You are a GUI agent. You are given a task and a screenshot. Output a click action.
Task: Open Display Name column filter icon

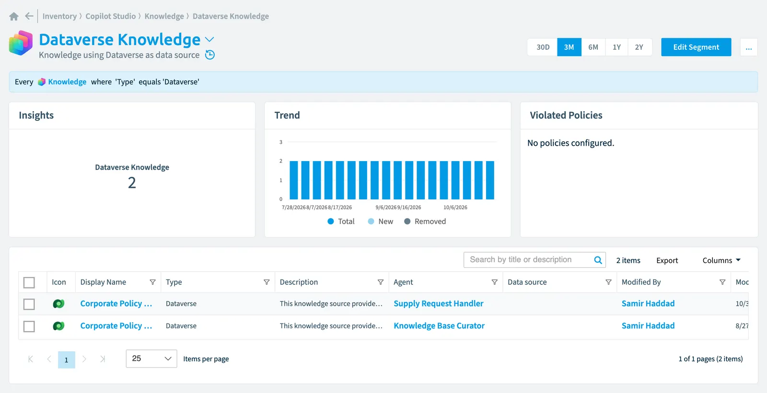(152, 282)
